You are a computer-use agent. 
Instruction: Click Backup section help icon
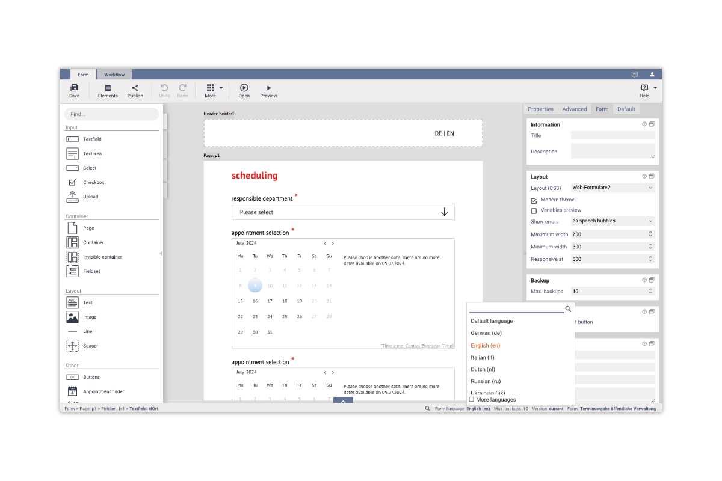point(644,280)
